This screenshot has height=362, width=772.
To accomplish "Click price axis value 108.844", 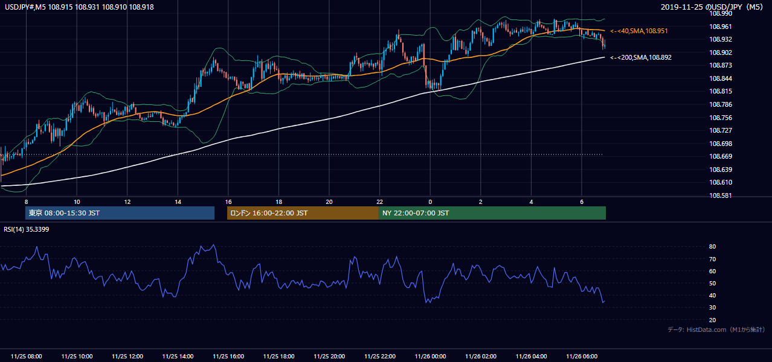I will [x=721, y=78].
